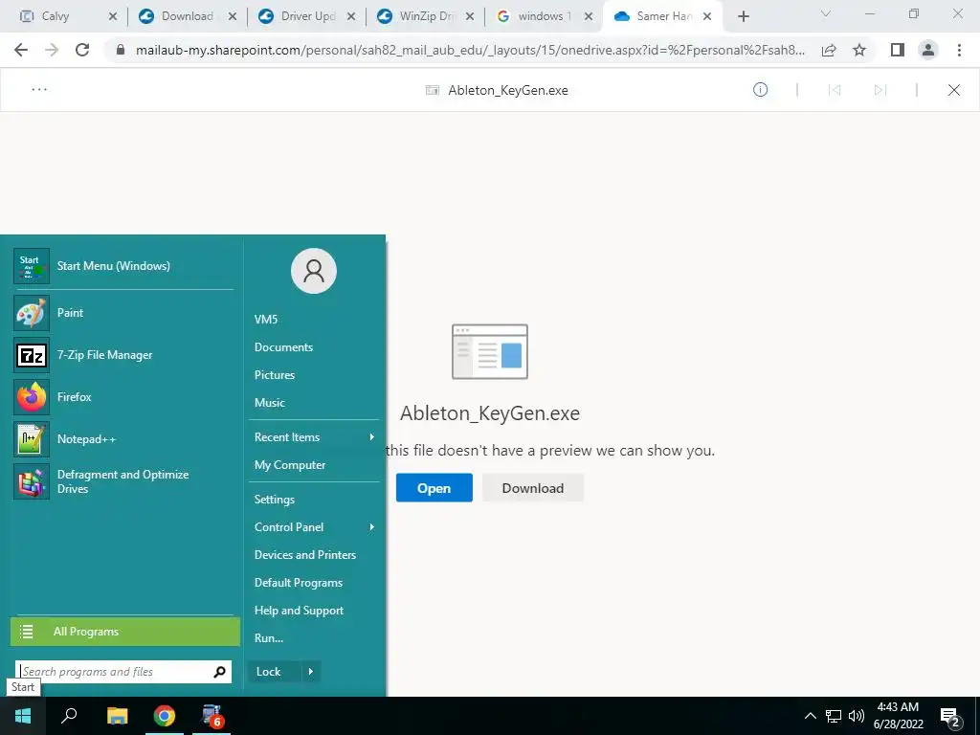Screen dimensions: 980x735
Task: Open Chrome's three-dot menu
Action: [959, 50]
